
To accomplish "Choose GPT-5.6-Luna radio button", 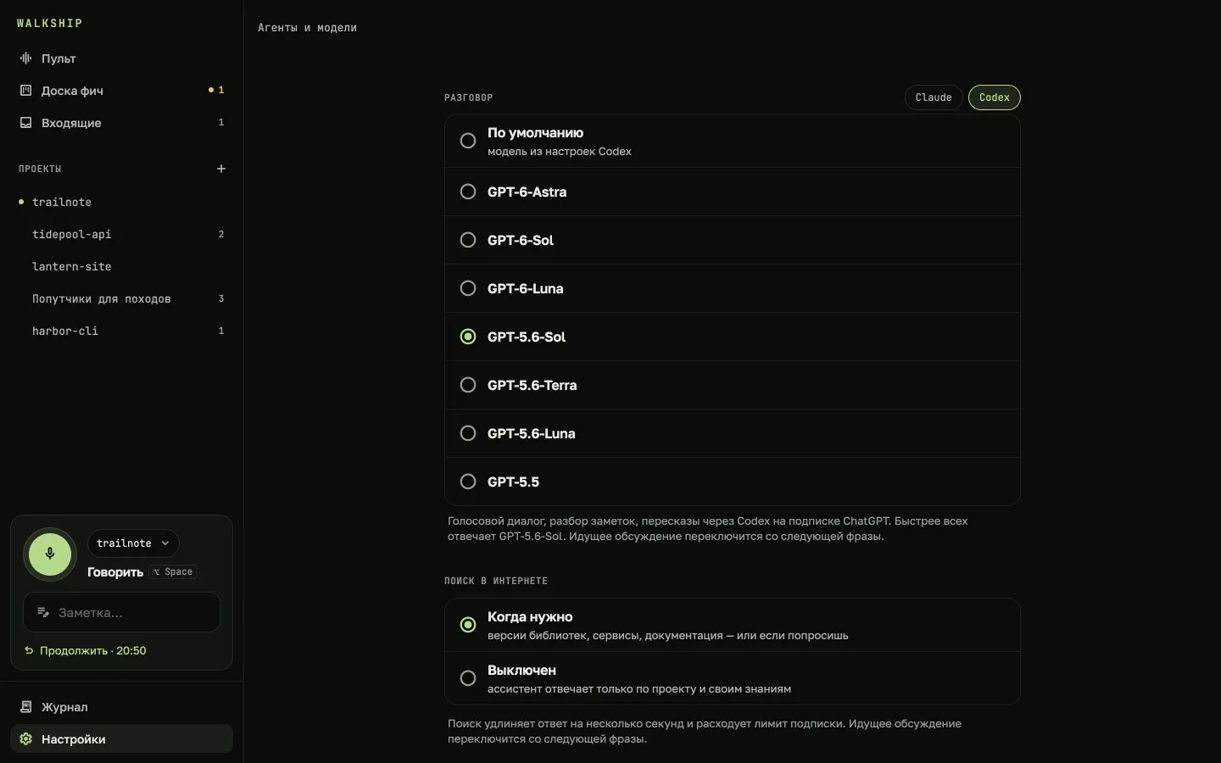I will 468,433.
